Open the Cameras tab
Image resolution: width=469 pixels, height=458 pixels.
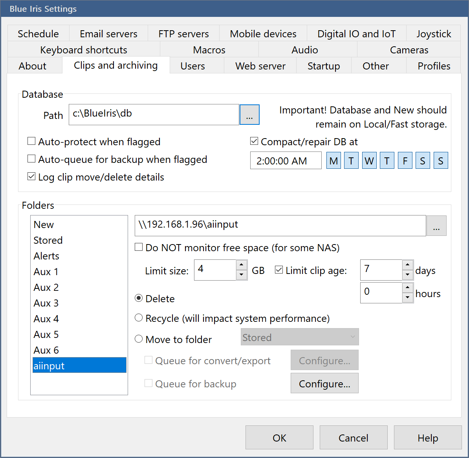click(409, 50)
